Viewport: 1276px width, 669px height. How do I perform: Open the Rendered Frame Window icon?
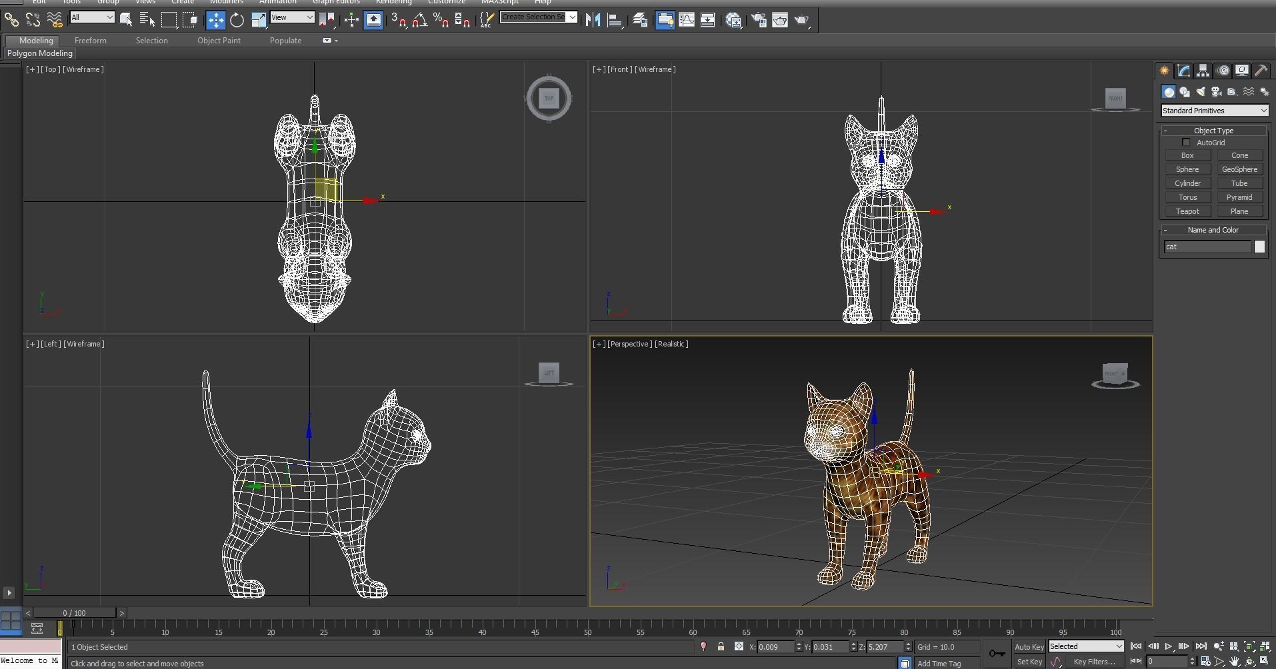[780, 20]
